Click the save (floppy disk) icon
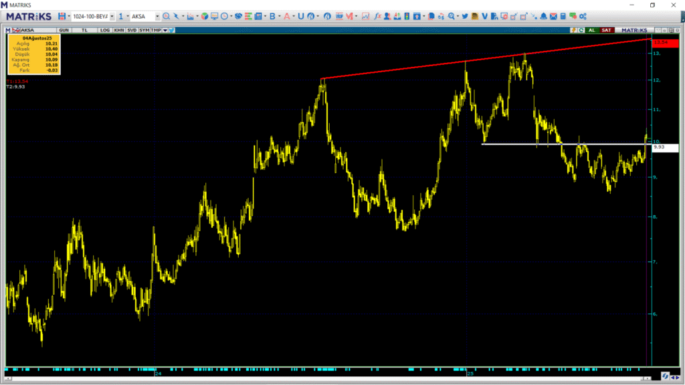This screenshot has width=685, height=385. [x=62, y=15]
